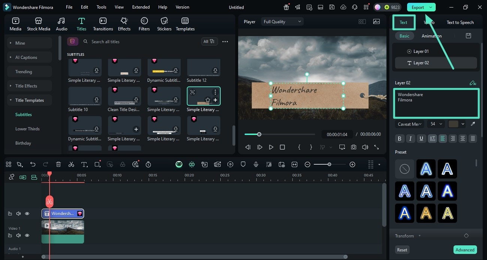Switch to the Text to Speech tab
Screen dimensions: 487x260
pyautogui.click(x=460, y=23)
